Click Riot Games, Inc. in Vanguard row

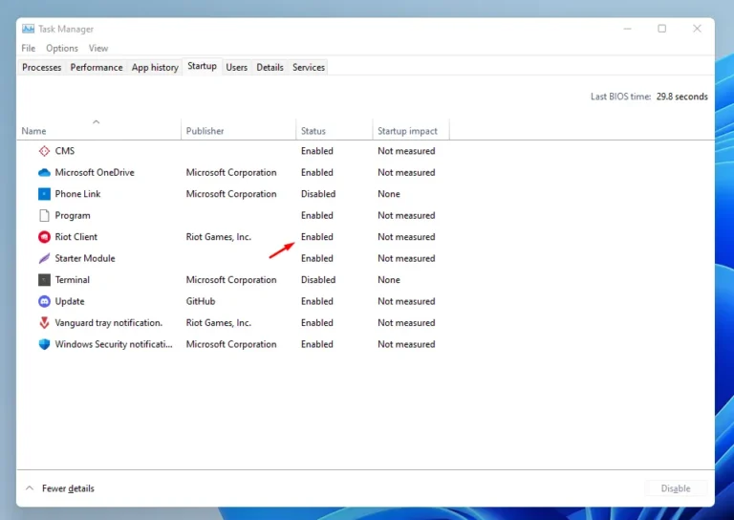(x=219, y=323)
